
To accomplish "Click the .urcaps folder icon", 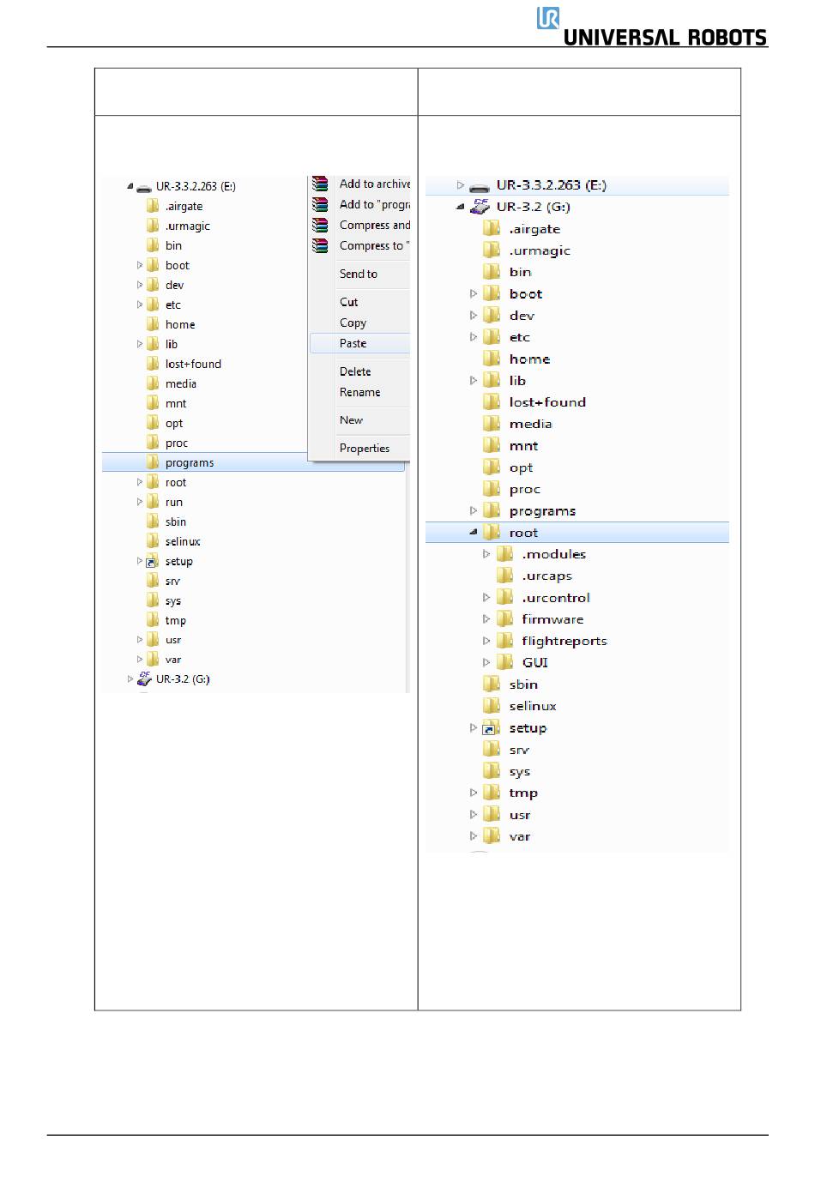I will [505, 576].
